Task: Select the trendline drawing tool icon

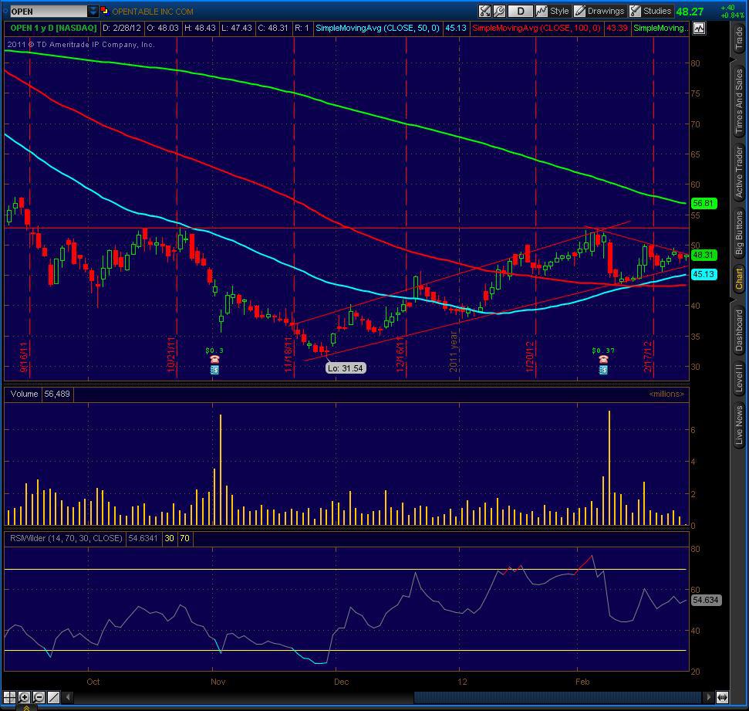Action: pos(53,697)
